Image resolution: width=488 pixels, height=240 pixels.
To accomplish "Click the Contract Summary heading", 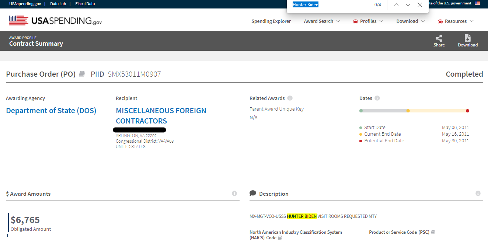I will point(36,44).
